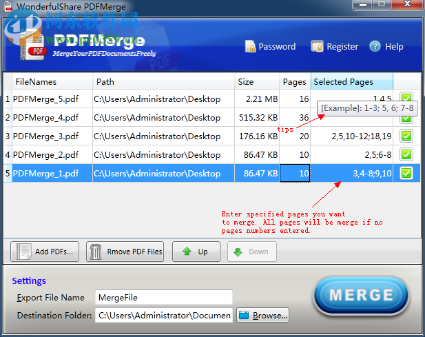Click path cell of PDFMerge_3.pdf row

[164, 136]
